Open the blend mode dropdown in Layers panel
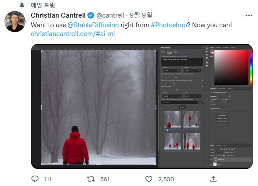The height and width of the screenshot is (186, 258). coord(217,153)
